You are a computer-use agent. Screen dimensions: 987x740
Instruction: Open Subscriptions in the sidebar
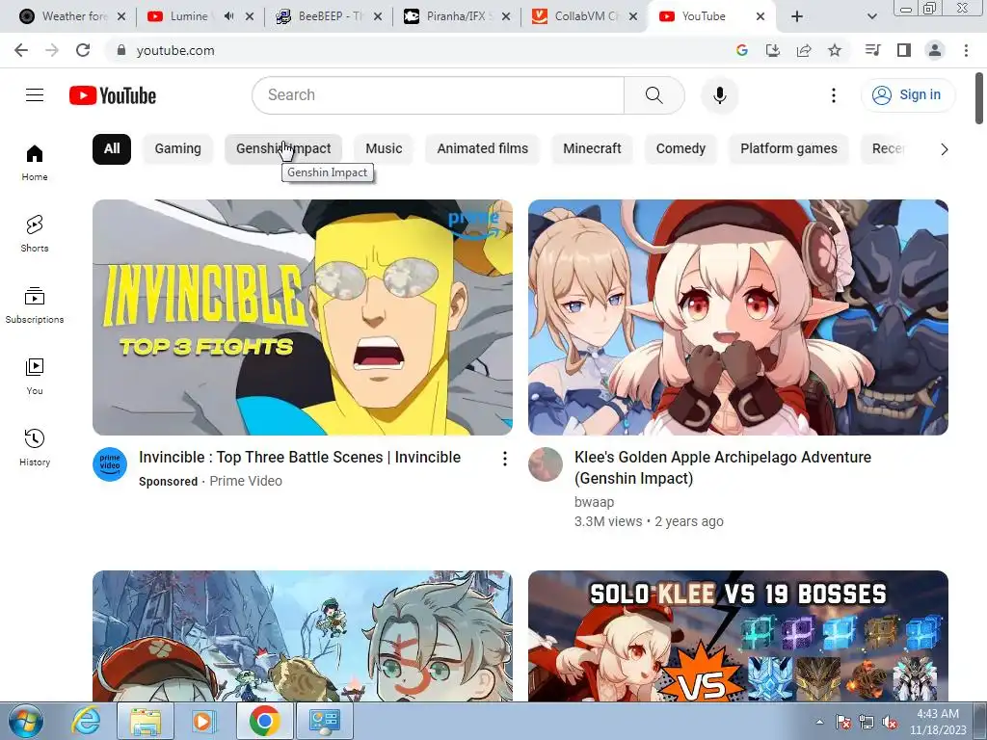[35, 305]
